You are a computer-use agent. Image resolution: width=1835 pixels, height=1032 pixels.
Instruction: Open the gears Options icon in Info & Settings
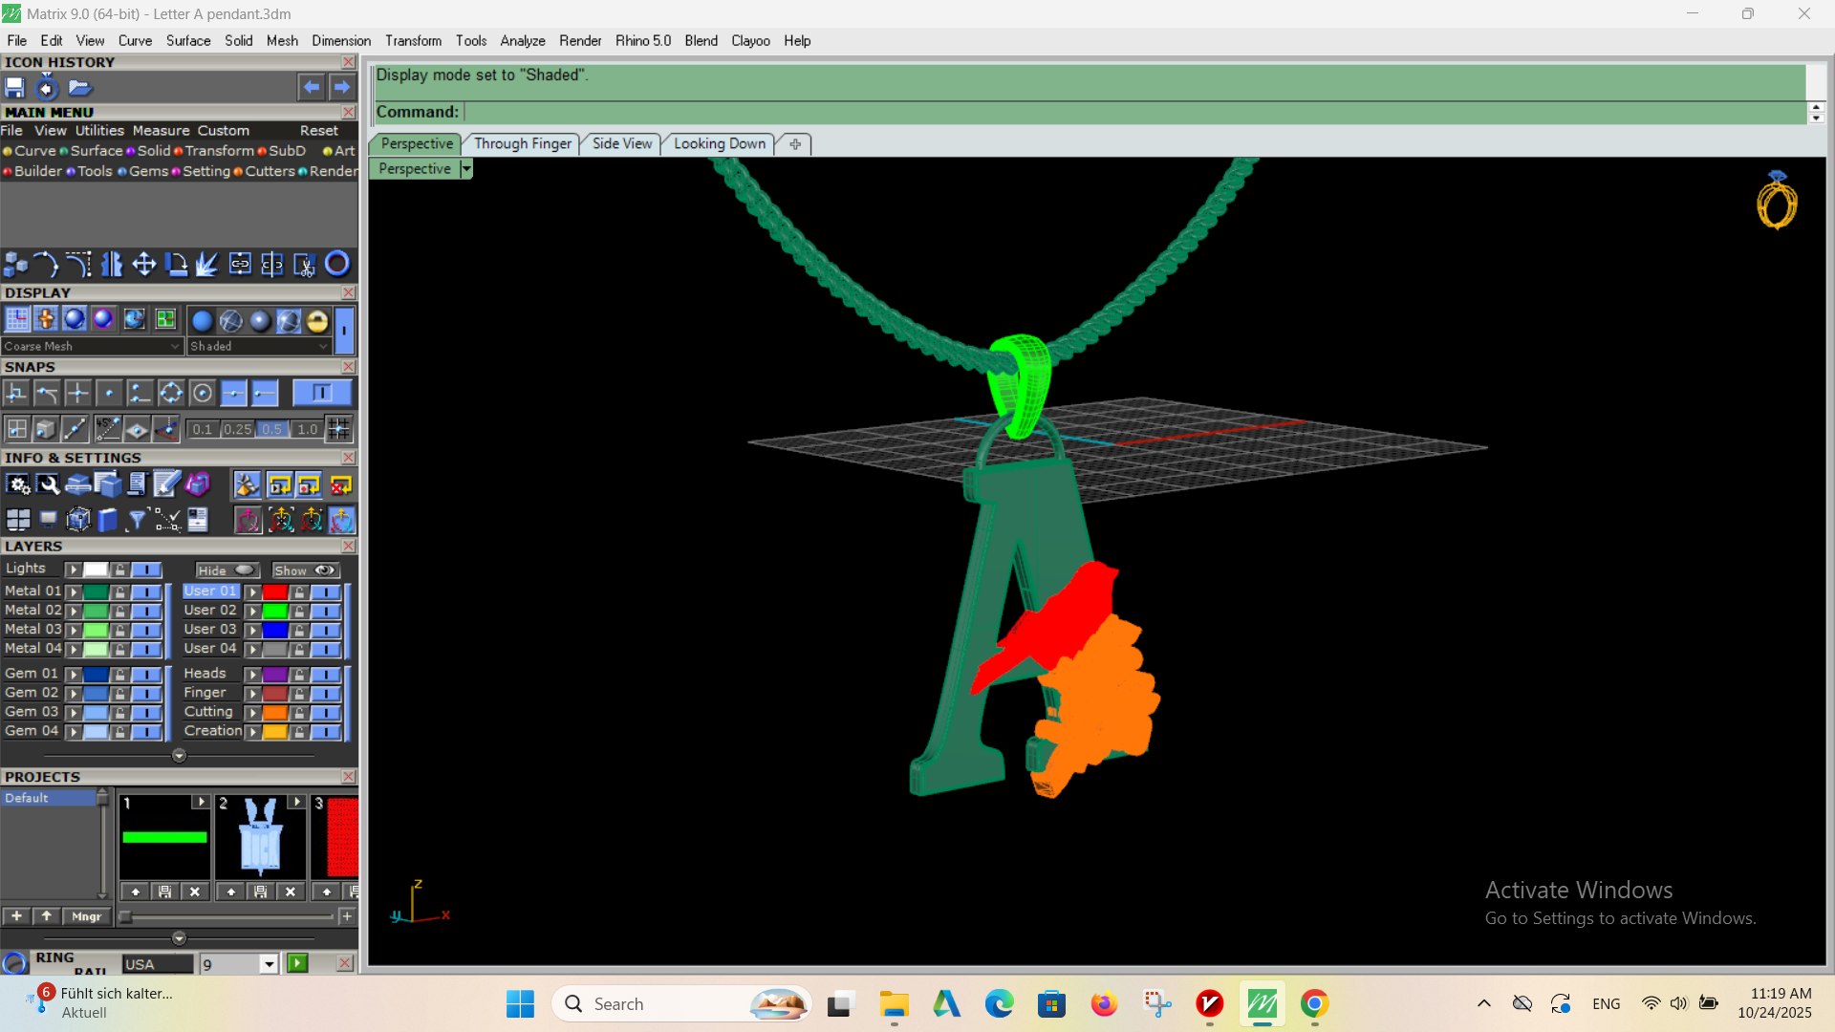click(x=18, y=485)
